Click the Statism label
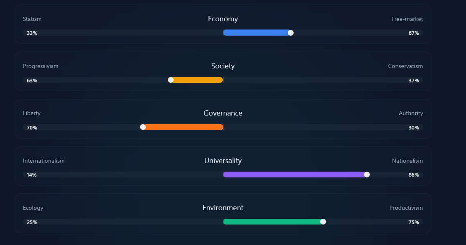The image size is (466, 245). 32,19
